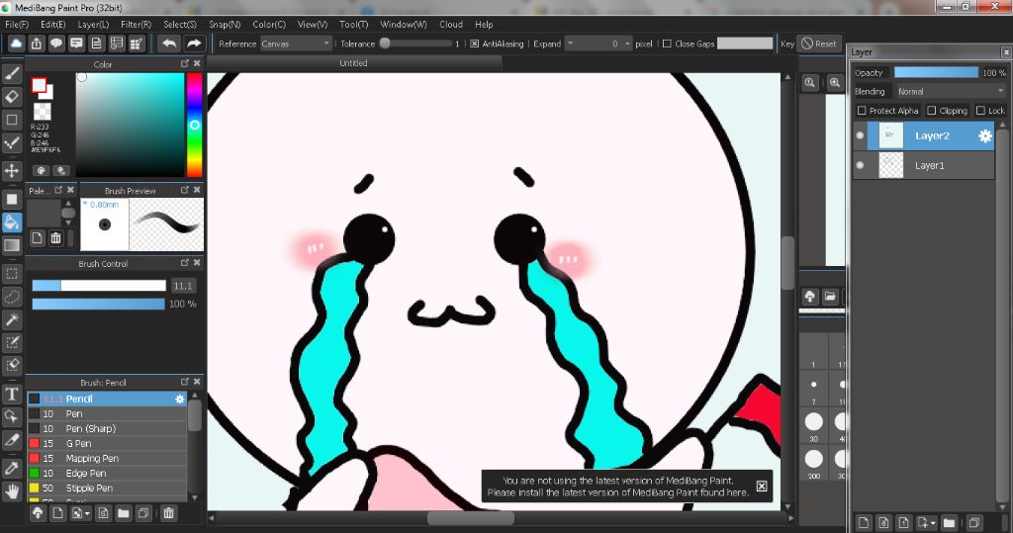Select the Gradient tool

click(12, 245)
